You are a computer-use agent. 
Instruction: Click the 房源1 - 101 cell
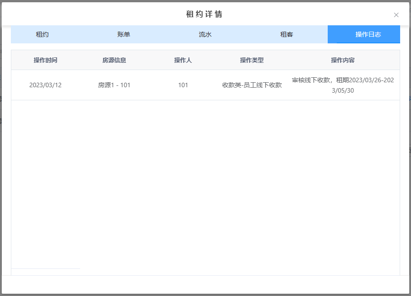tap(114, 85)
